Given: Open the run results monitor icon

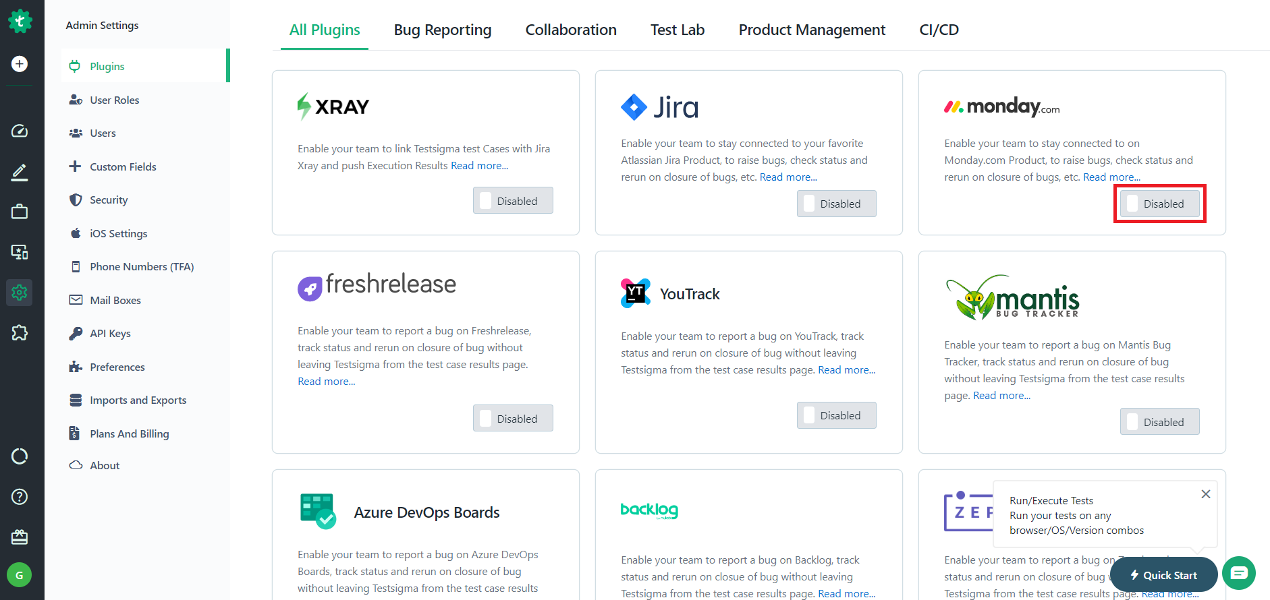Looking at the screenshot, I should coord(20,252).
